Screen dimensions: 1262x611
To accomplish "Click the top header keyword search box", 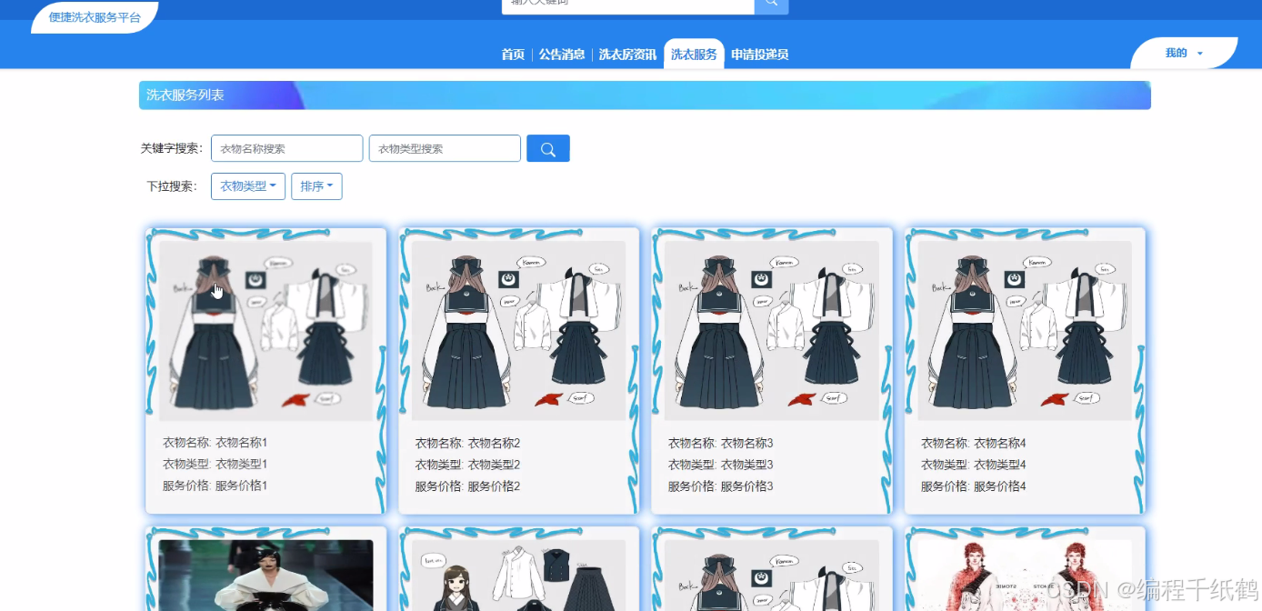I will pos(627,5).
